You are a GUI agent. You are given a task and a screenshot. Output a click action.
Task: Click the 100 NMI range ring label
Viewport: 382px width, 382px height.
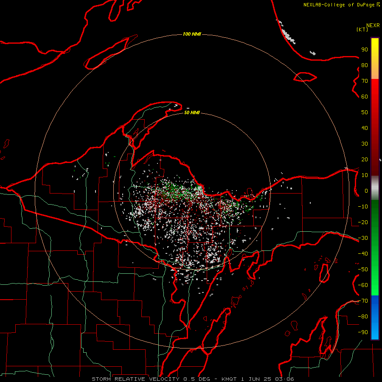(x=192, y=34)
